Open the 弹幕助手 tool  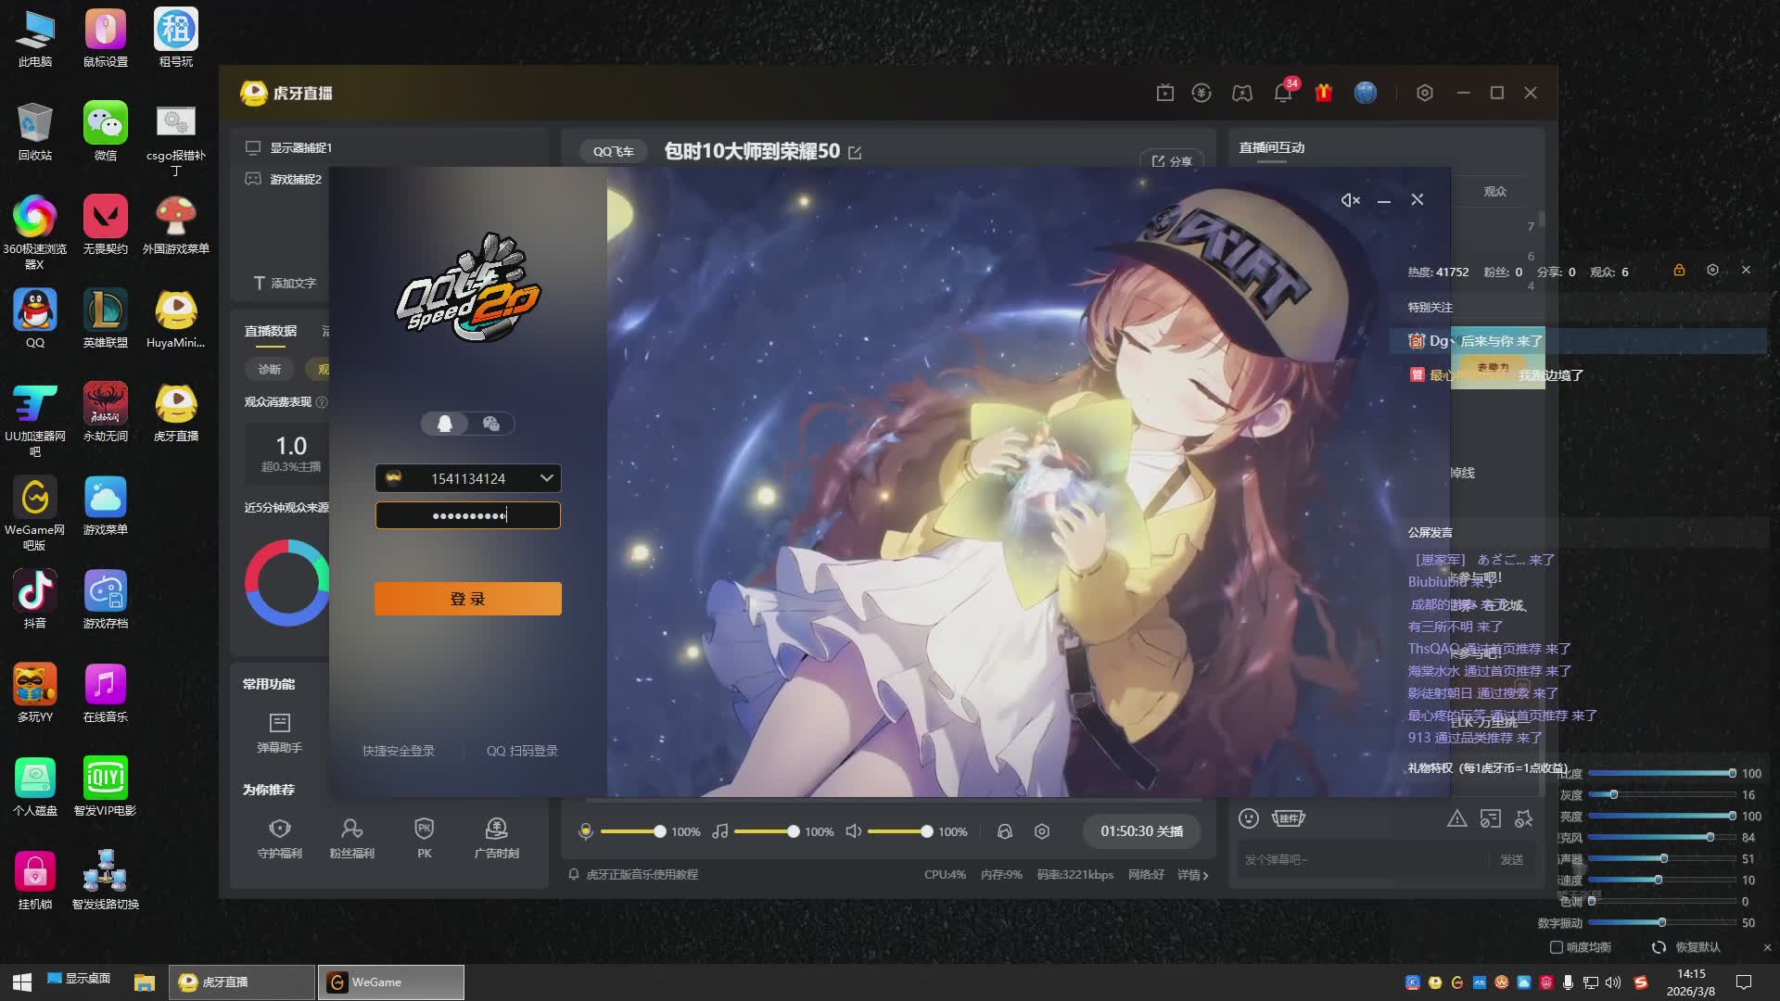pos(279,731)
